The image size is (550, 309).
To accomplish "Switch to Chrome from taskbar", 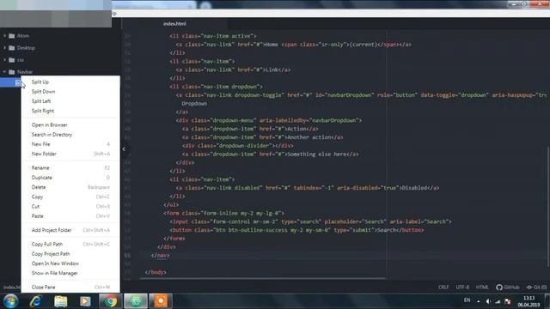I will pyautogui.click(x=110, y=301).
